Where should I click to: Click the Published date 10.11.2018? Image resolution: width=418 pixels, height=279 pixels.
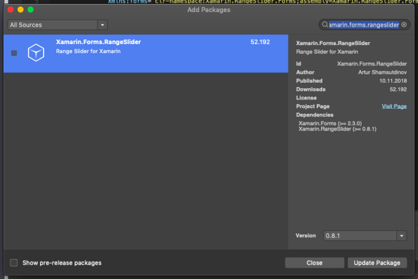[393, 80]
